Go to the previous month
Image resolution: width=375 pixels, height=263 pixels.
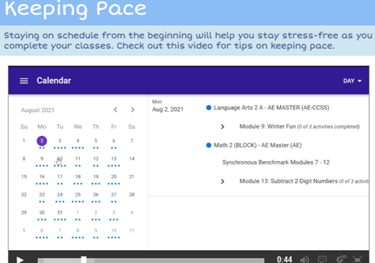pos(115,110)
